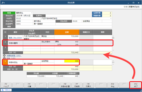Click the 支払手数料 account cell

(x=47, y=42)
